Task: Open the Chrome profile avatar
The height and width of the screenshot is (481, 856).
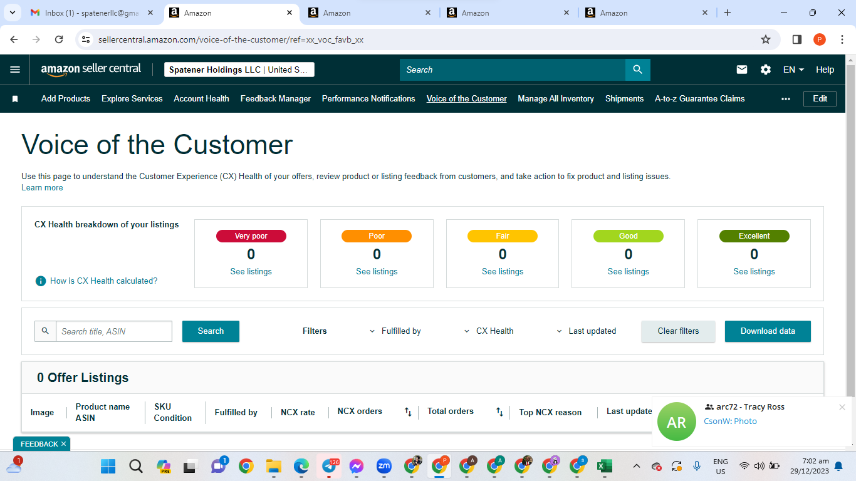Action: click(820, 39)
